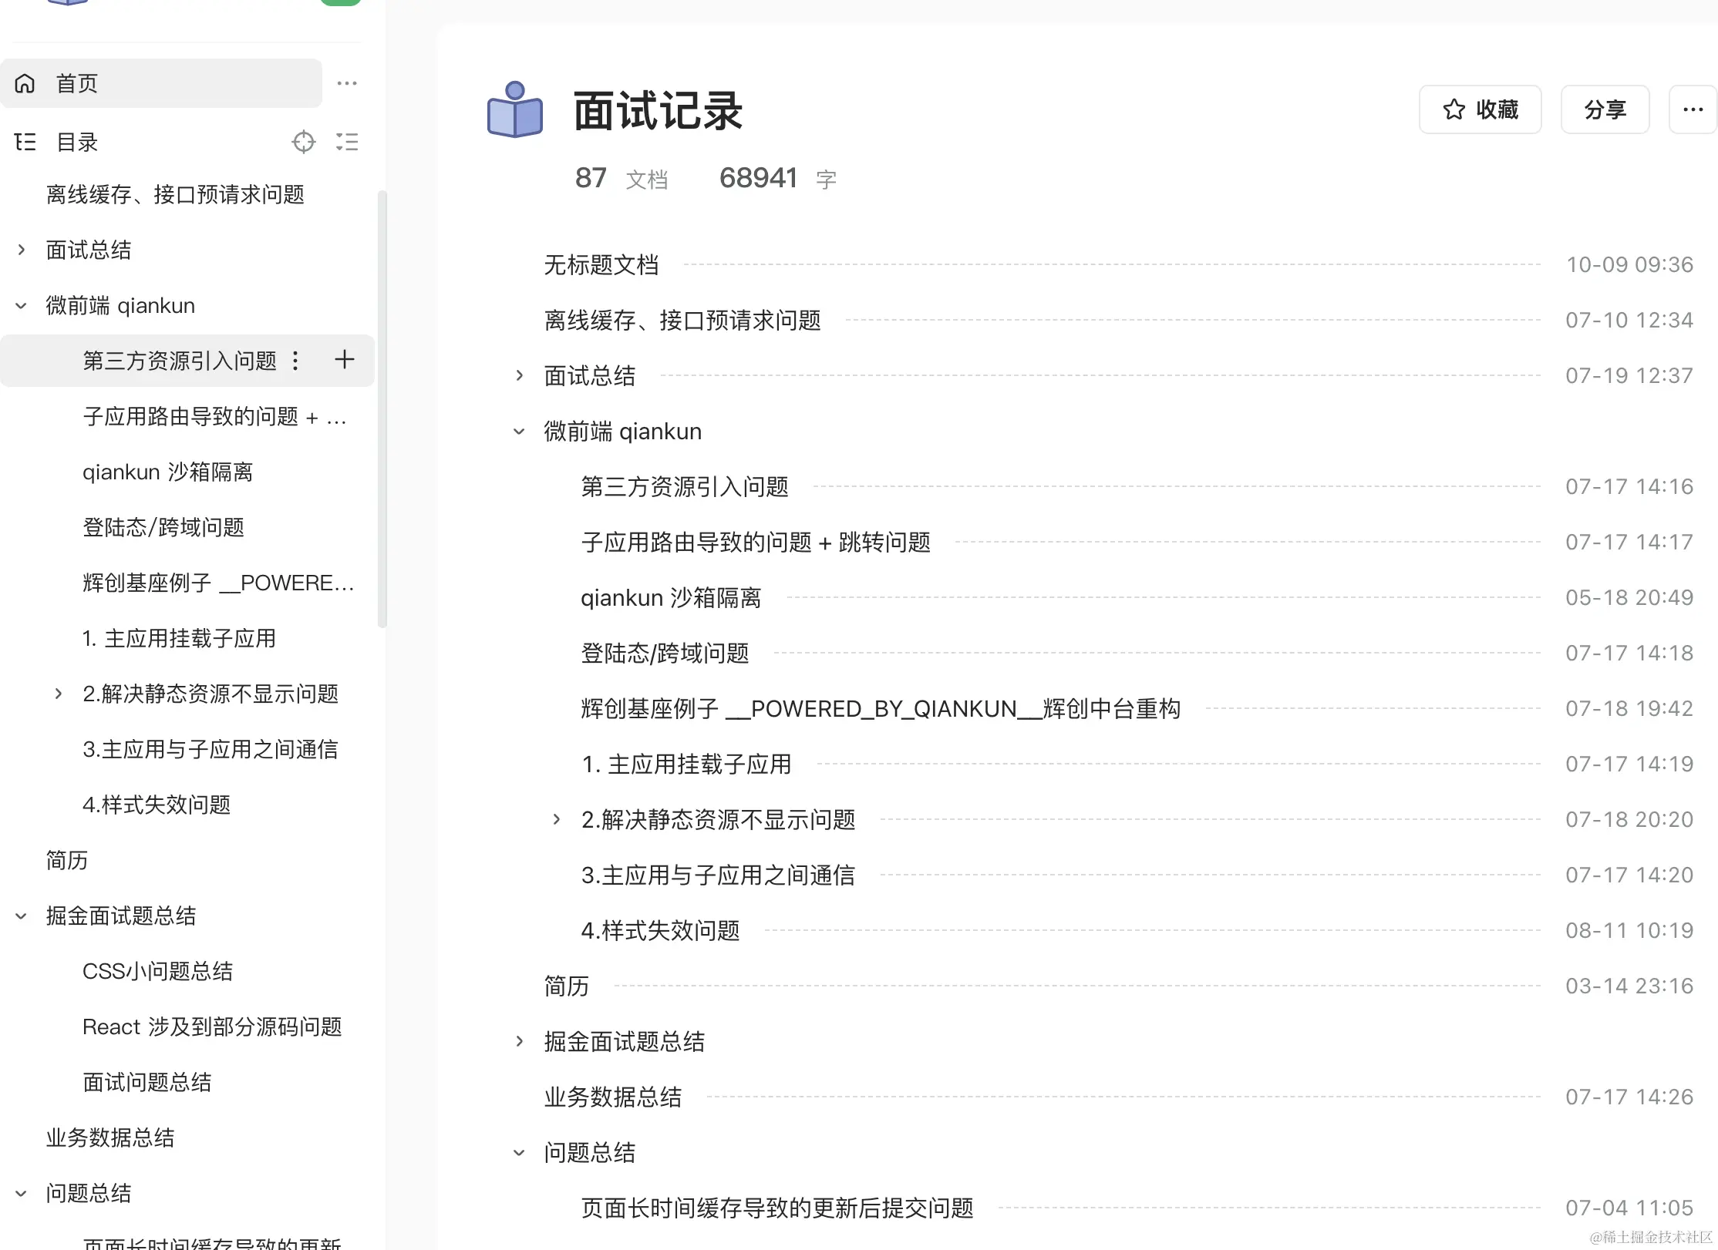Expand 2.解决静态资源不显示问题 in main list
This screenshot has height=1250, width=1718.
557,820
